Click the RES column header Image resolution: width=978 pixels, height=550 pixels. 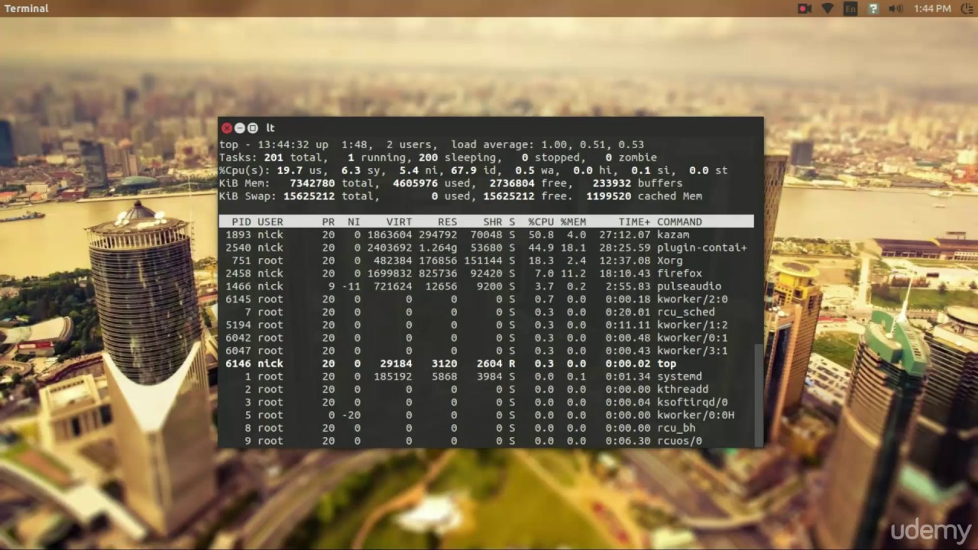coord(448,222)
